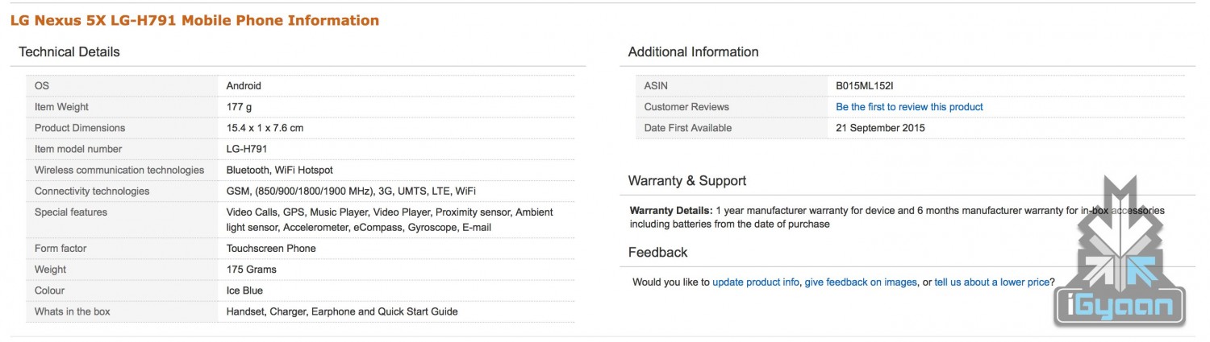Screen dimensions: 1210x342
Task: Click the Additional Information heading
Action: tap(693, 52)
